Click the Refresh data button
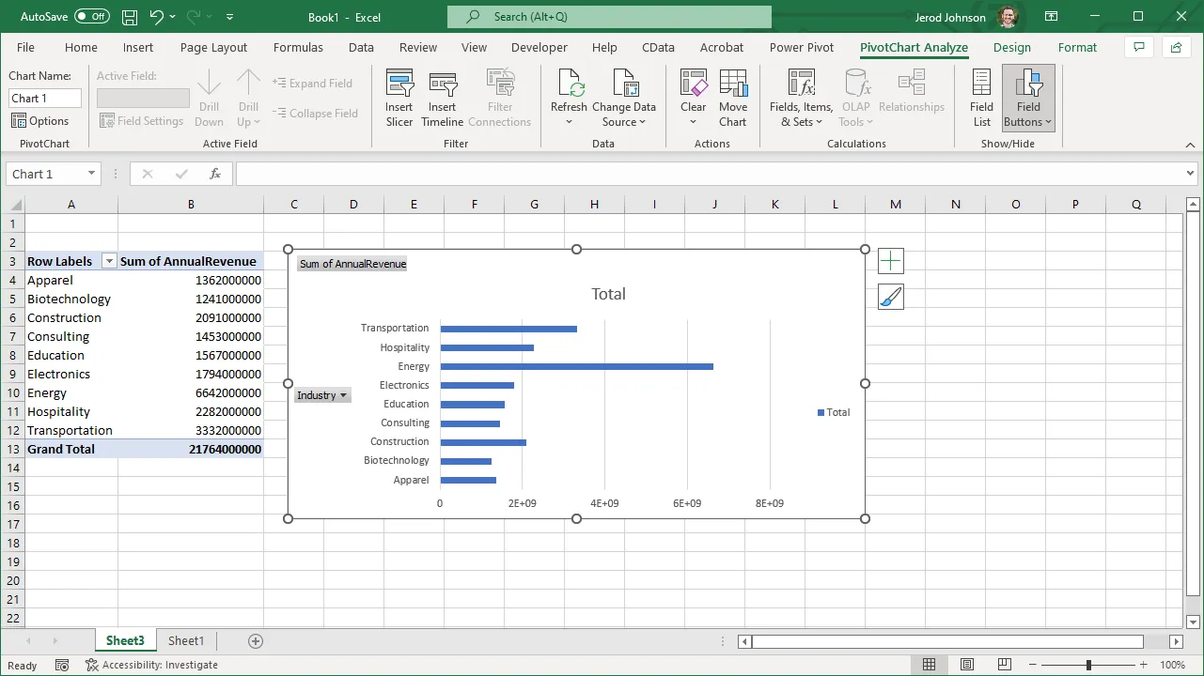The width and height of the screenshot is (1204, 676). point(569,86)
